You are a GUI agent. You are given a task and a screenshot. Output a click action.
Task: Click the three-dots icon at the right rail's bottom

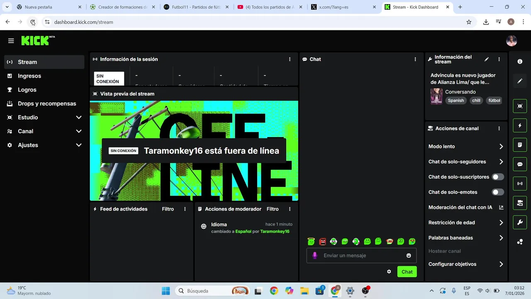(520, 242)
